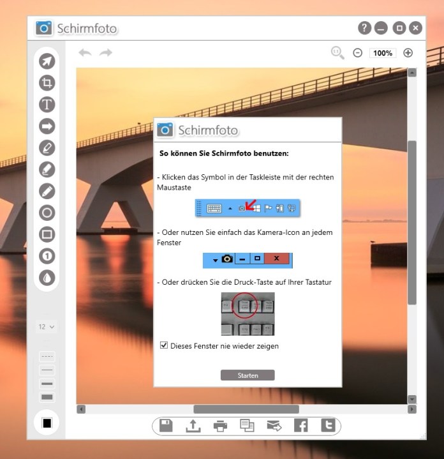Select the dashed line style
Viewport: 444px width, 459px height.
click(x=47, y=357)
